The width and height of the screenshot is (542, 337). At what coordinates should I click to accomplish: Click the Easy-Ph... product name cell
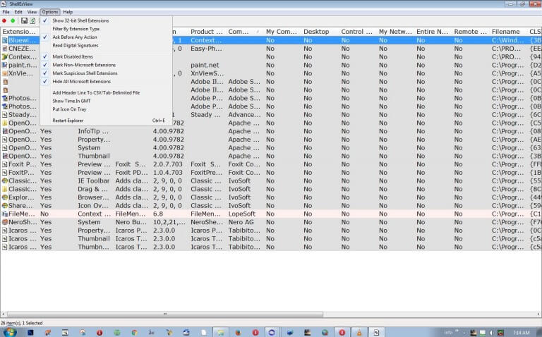click(x=206, y=49)
